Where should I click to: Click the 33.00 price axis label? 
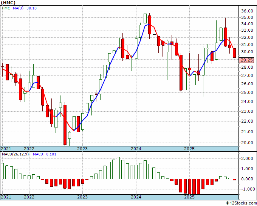[247, 31]
